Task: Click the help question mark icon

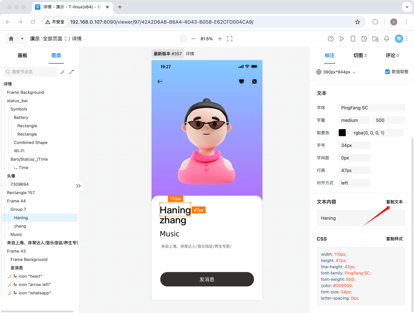Action: click(331, 39)
